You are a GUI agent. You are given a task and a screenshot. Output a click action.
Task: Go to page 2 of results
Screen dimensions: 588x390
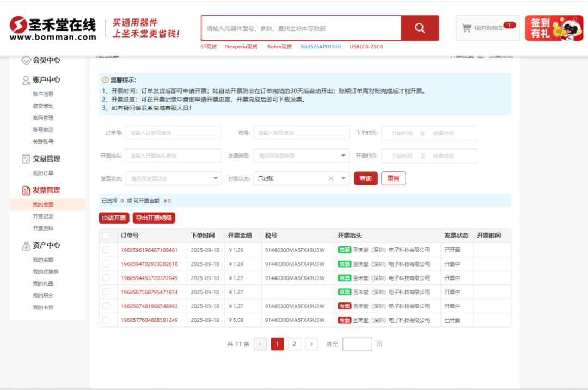[295, 344]
